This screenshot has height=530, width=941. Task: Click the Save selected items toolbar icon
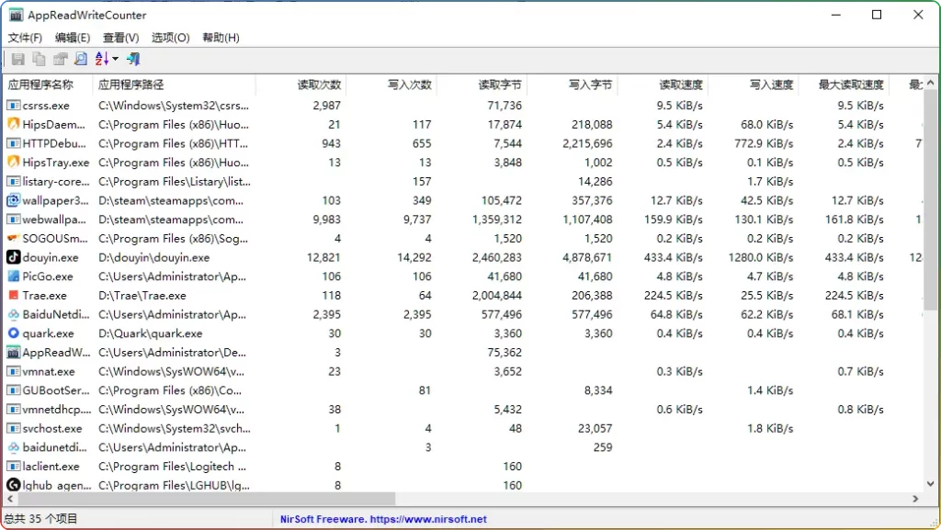18,59
